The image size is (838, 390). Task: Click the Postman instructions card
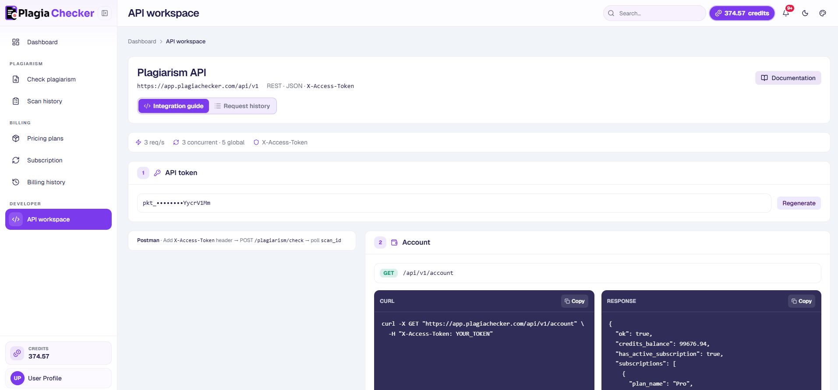pos(242,240)
